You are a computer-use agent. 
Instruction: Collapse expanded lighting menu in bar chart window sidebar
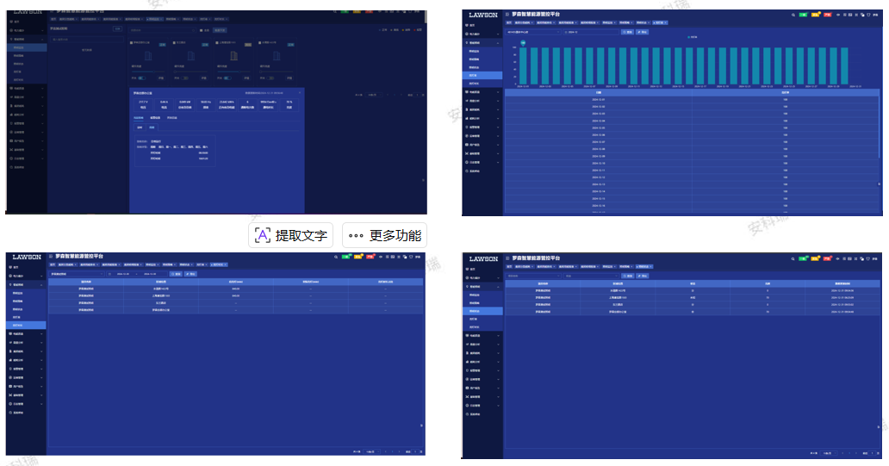point(482,42)
